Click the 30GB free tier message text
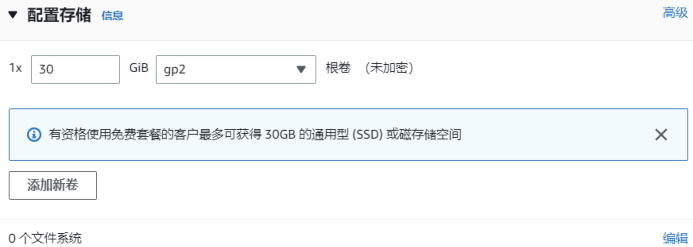 click(x=255, y=135)
